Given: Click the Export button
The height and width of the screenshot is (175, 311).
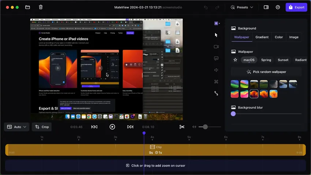Looking at the screenshot, I should click(296, 7).
